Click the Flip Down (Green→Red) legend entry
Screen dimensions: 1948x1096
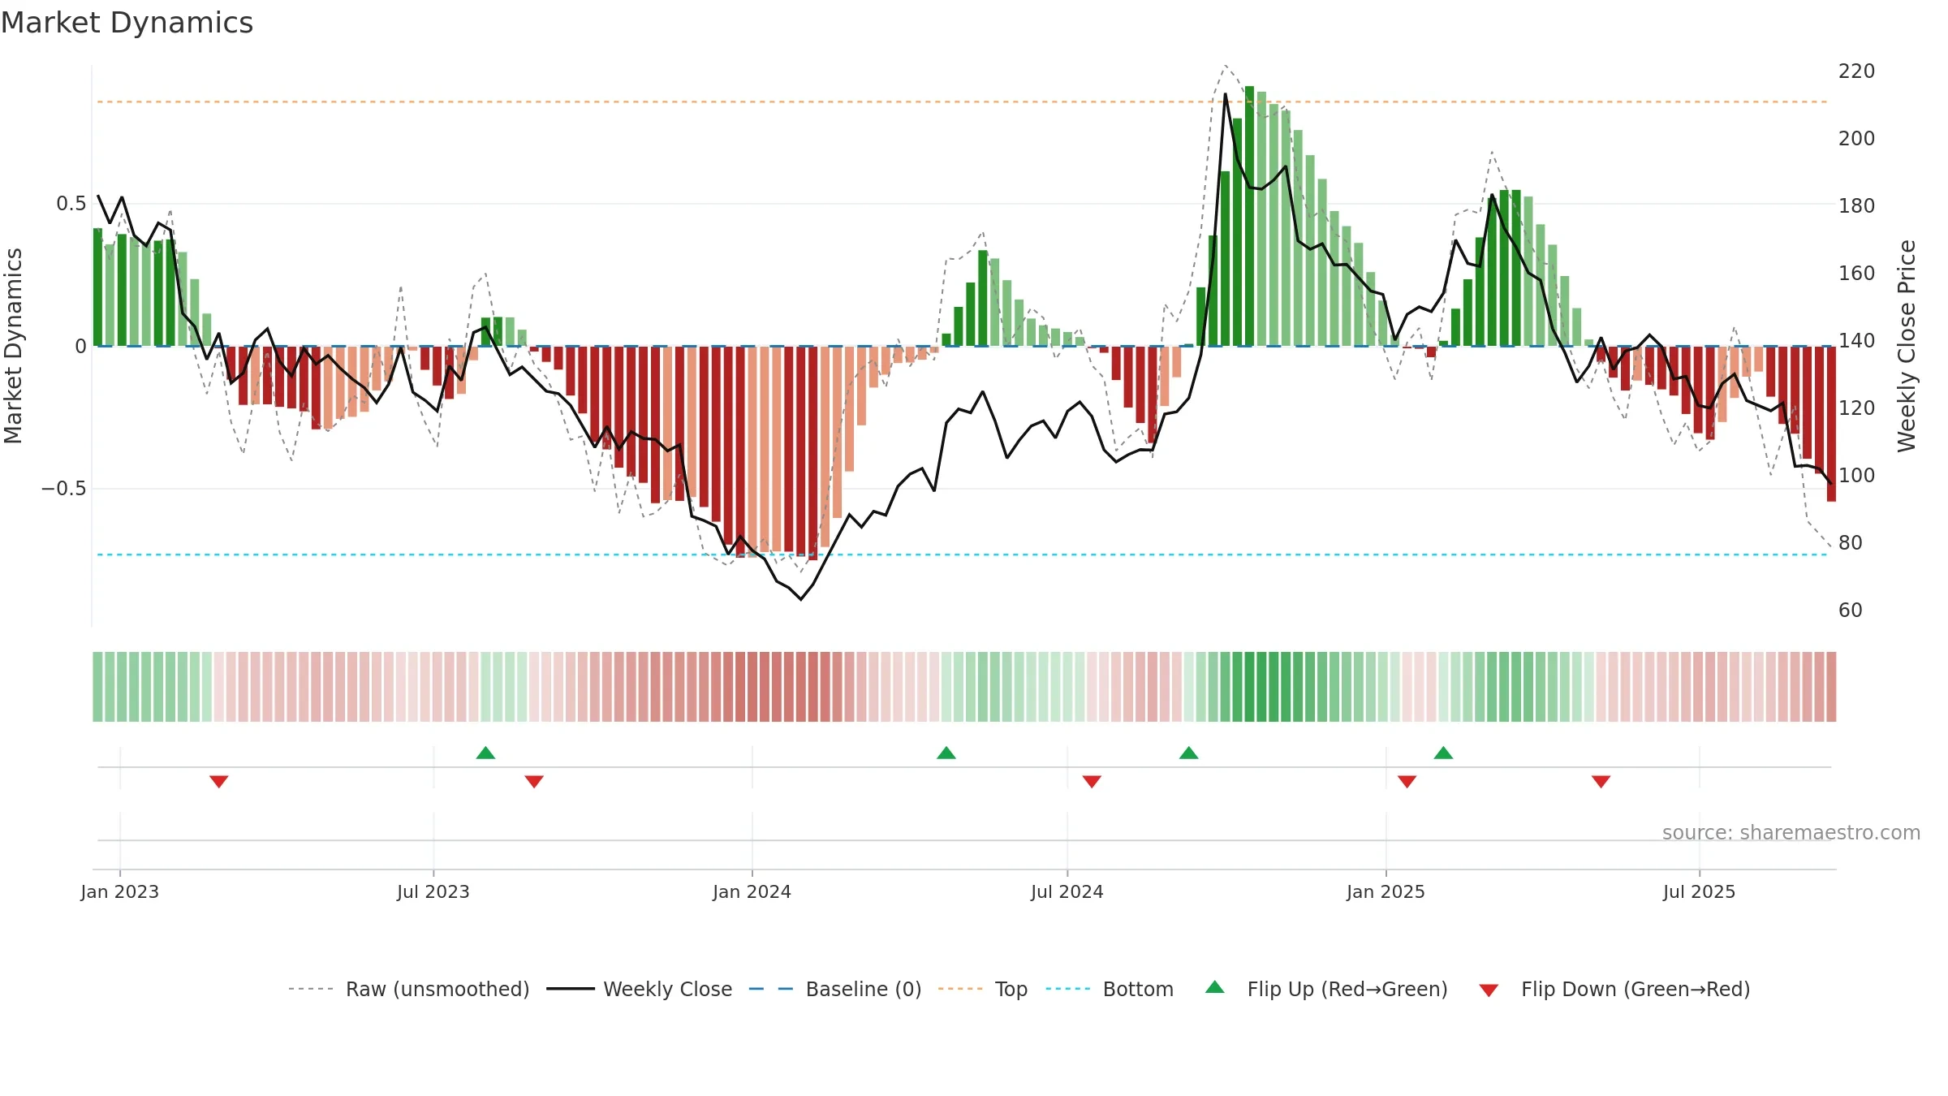(x=1614, y=990)
